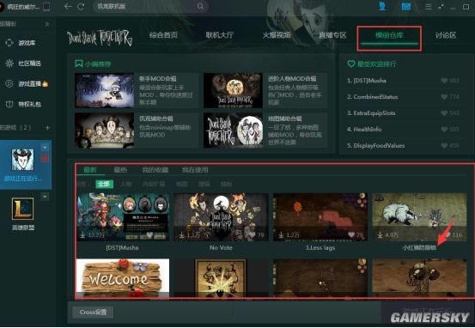Select the 地图 category filter
475x328 pixels.
pyautogui.click(x=181, y=184)
